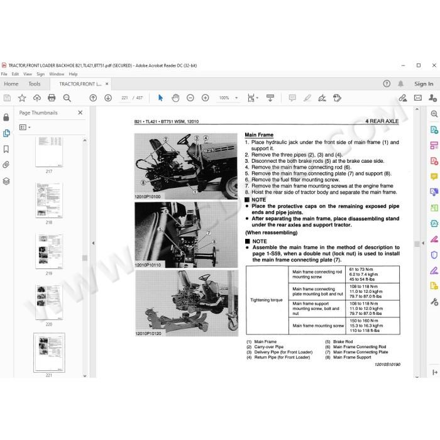Click the Share link with others icon
The image size is (440, 440).
pyautogui.click(x=403, y=98)
